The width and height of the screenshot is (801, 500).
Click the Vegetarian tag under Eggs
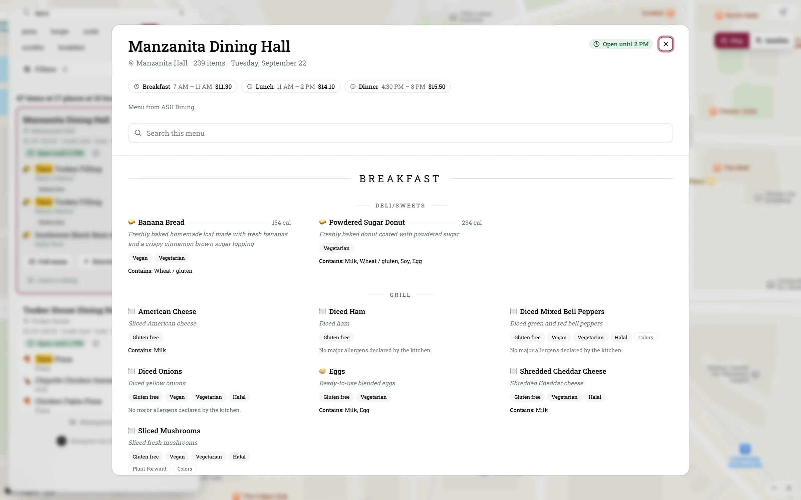click(373, 397)
